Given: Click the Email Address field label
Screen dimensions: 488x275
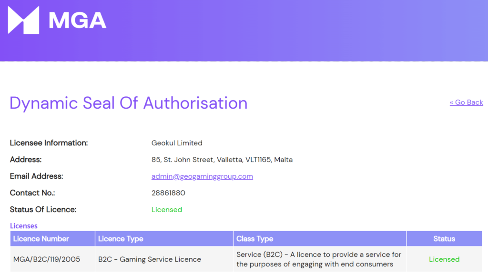Looking at the screenshot, I should [36, 176].
